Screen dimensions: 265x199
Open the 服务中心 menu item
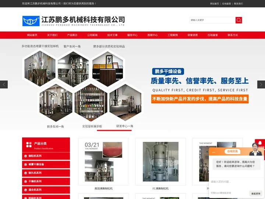132,35
